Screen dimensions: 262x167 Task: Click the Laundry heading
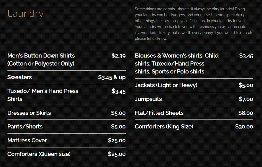tap(26, 14)
